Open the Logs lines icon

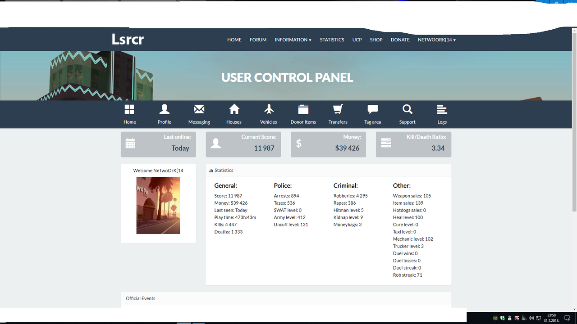(442, 109)
